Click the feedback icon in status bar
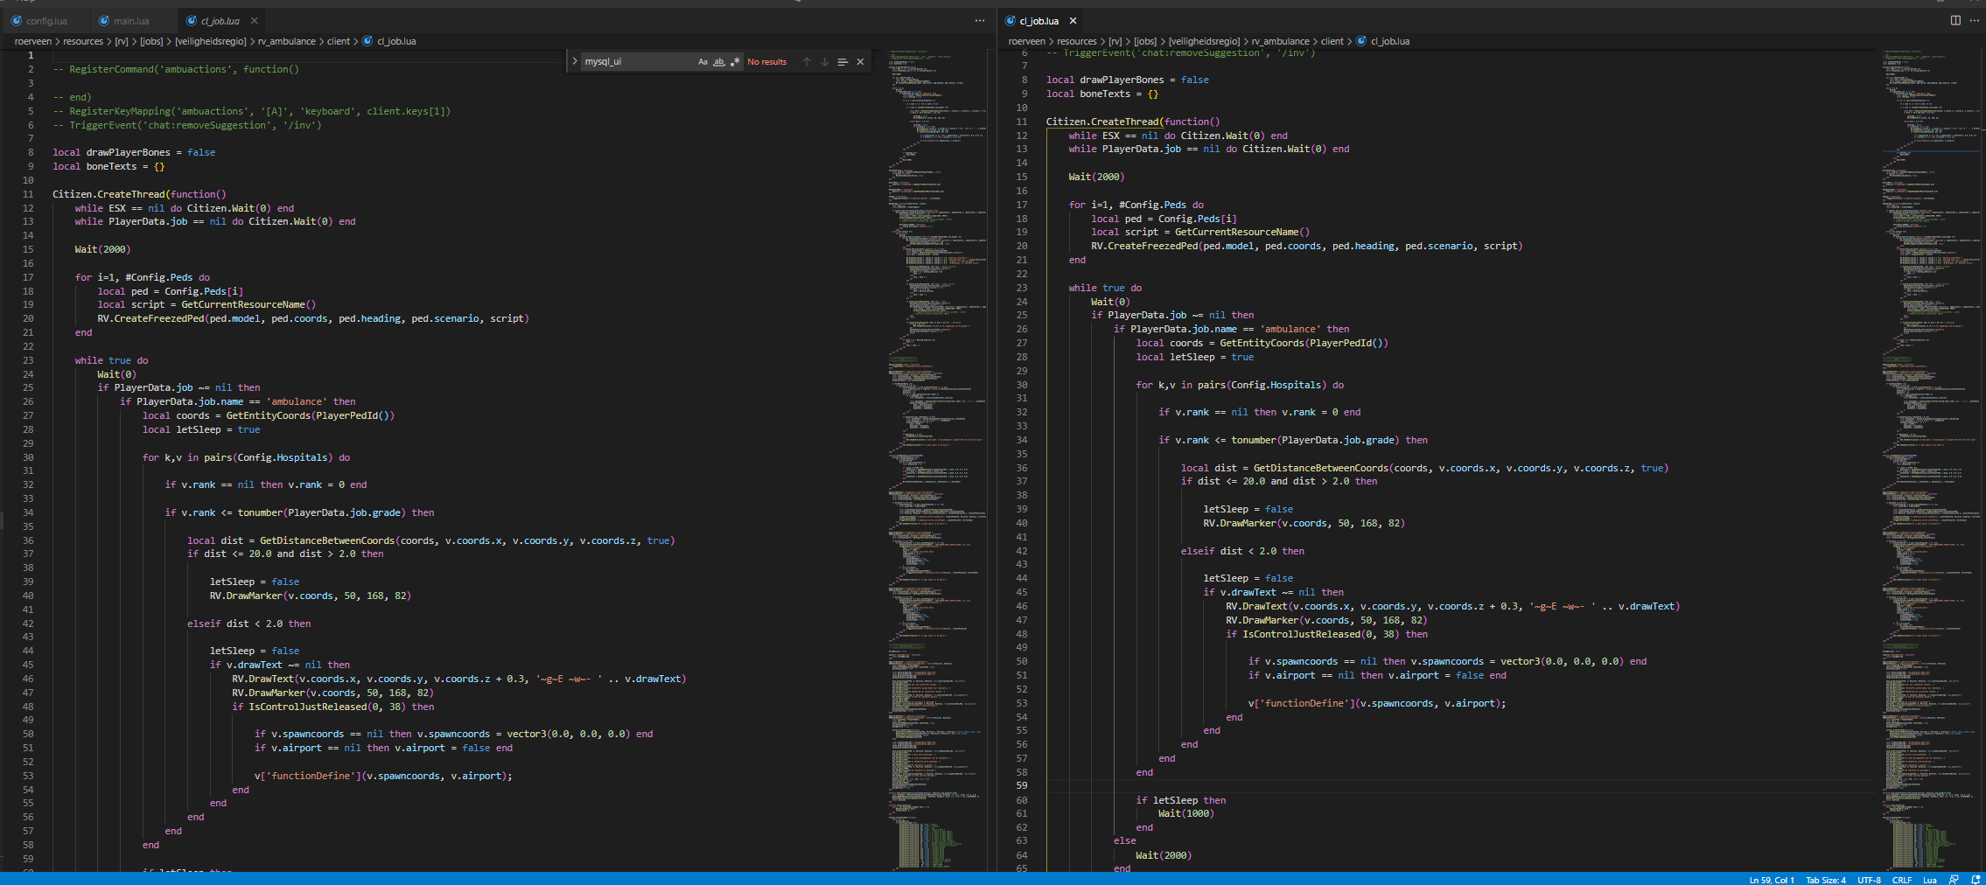1986x885 pixels. (x=1954, y=880)
